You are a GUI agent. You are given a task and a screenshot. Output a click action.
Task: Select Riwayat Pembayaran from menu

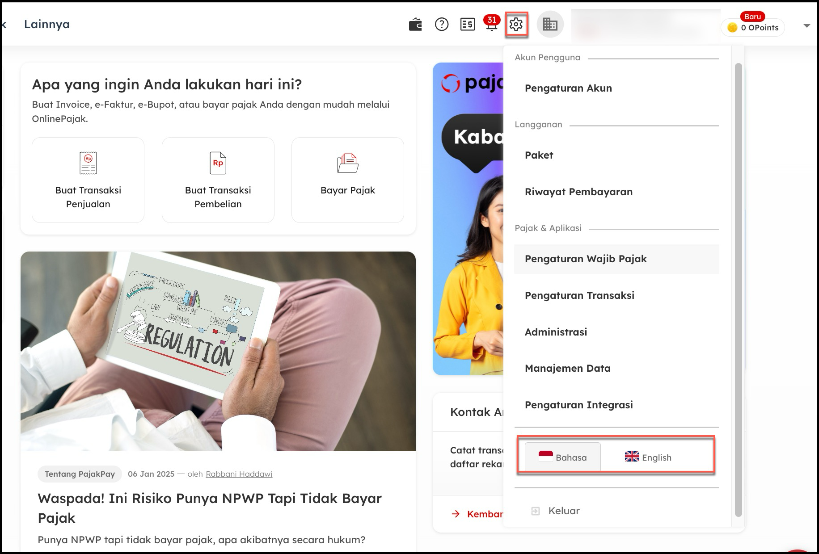(578, 192)
